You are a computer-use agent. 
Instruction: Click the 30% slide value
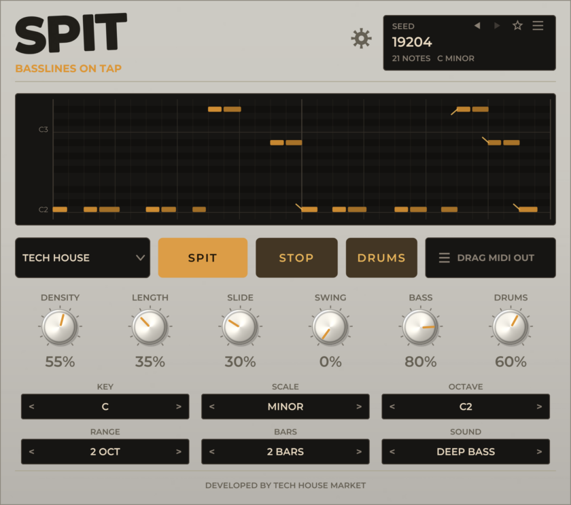[x=241, y=362]
